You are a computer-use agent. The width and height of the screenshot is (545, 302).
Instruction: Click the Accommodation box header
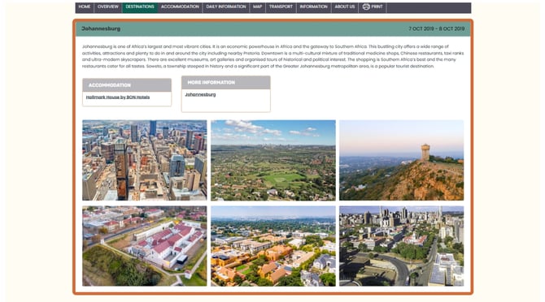pyautogui.click(x=127, y=85)
